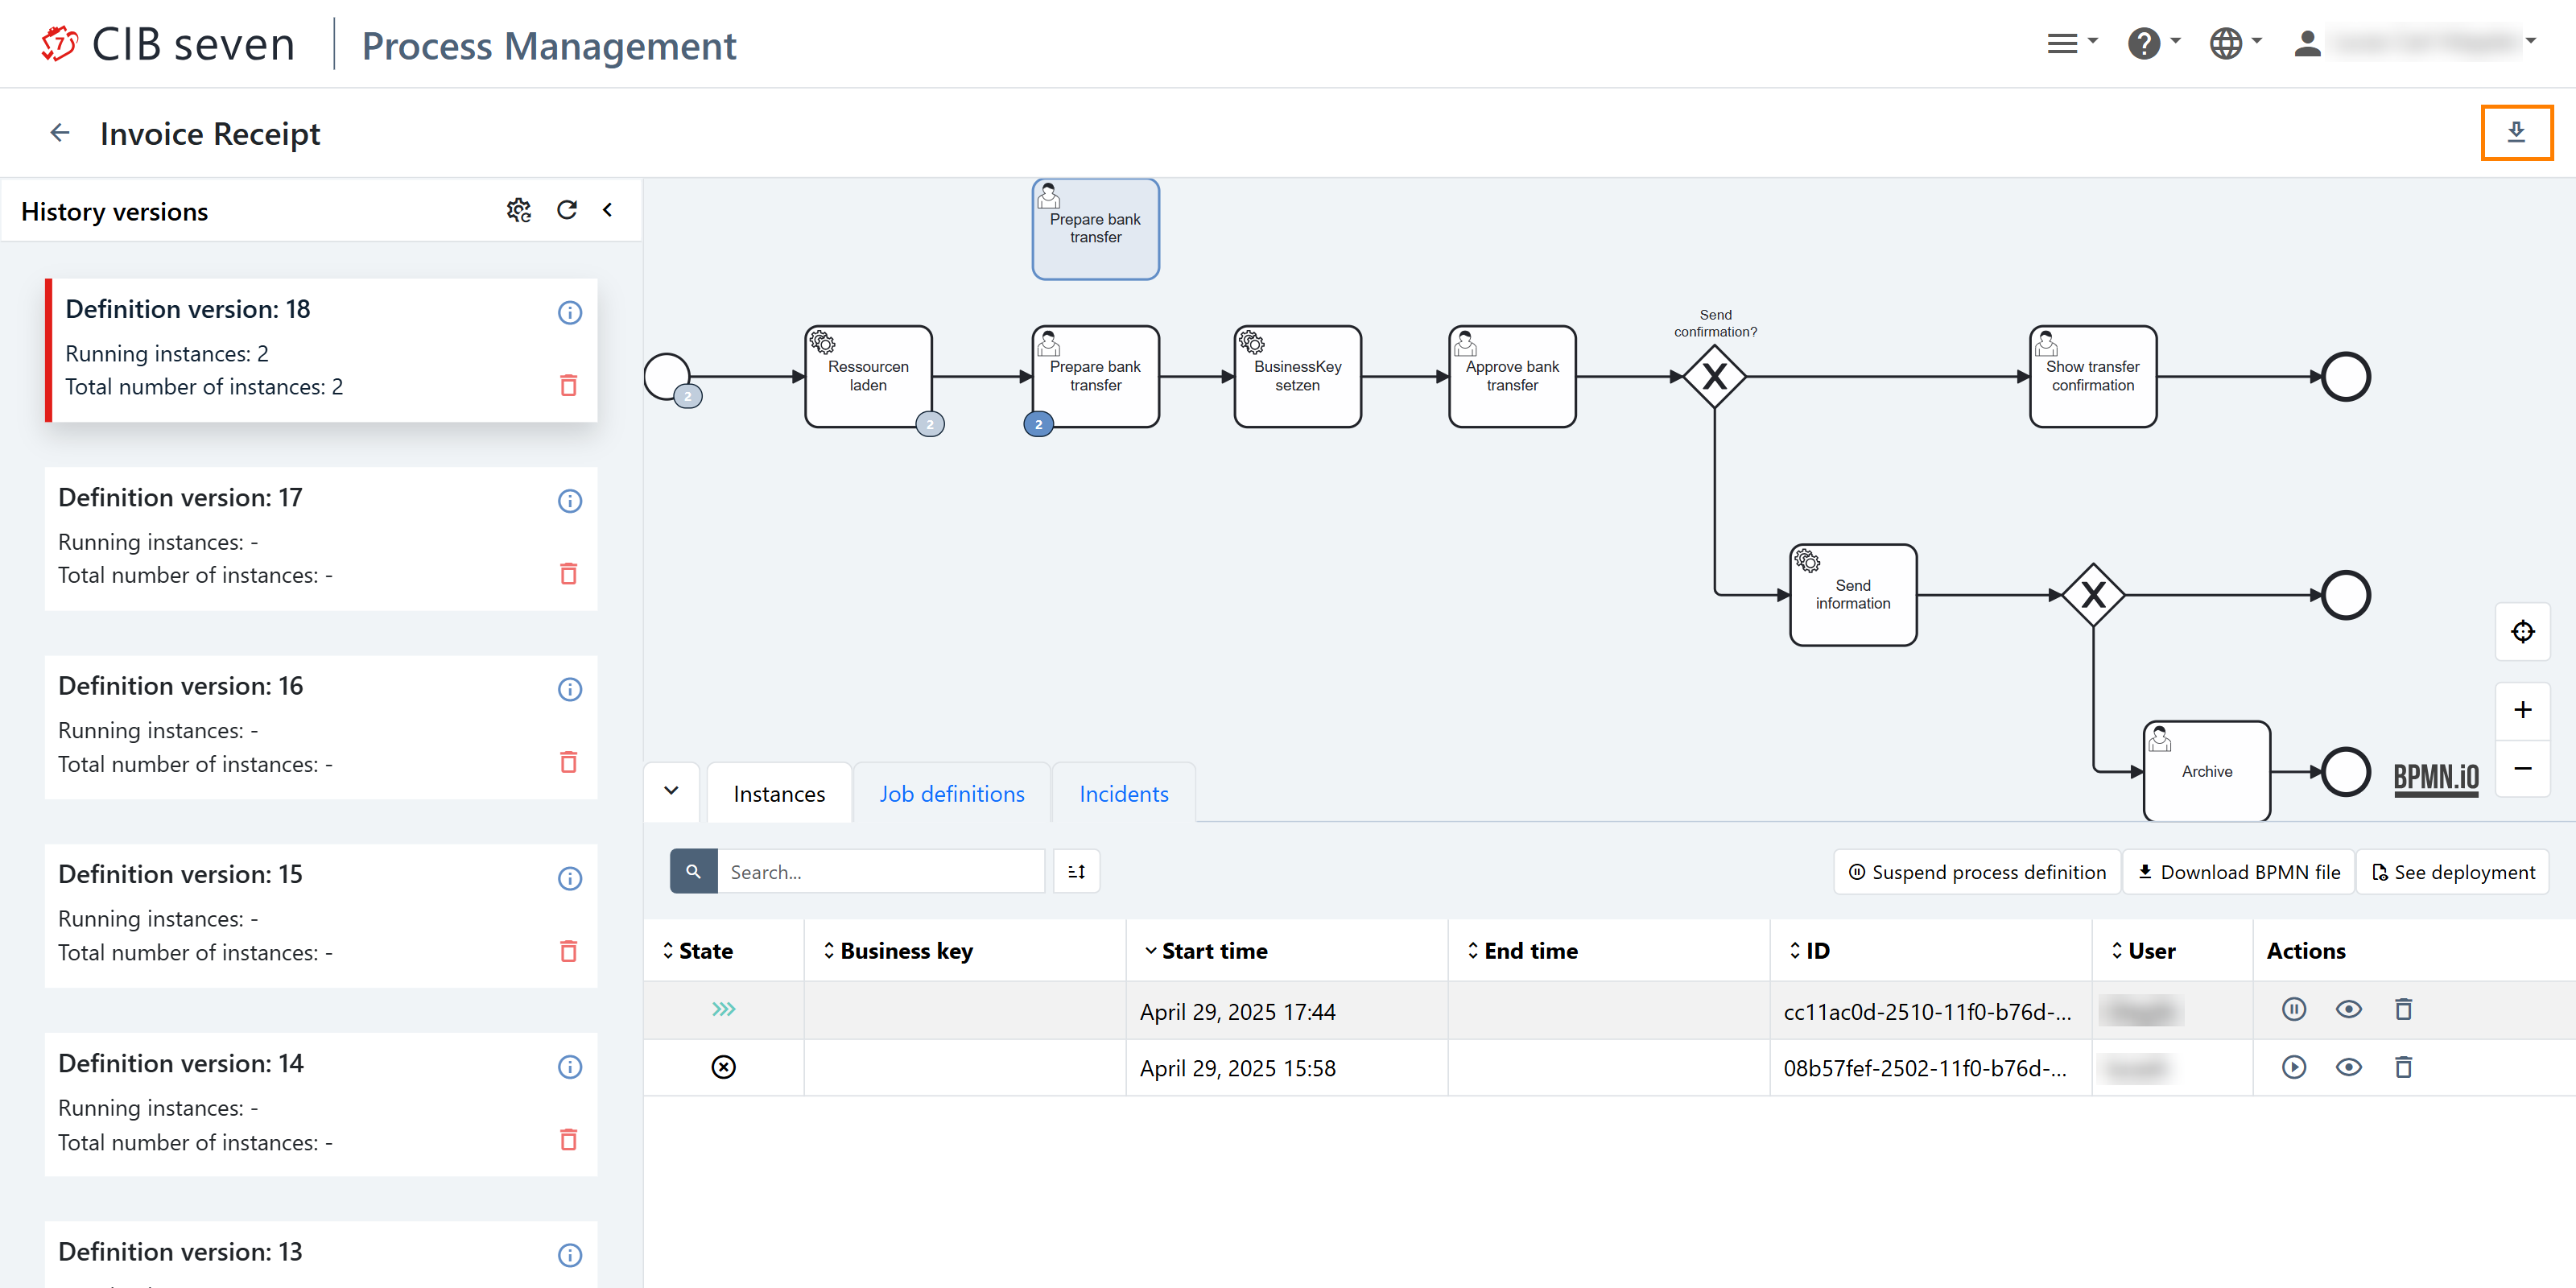This screenshot has width=2576, height=1288.
Task: Show info for Definition version 18
Action: 569,313
